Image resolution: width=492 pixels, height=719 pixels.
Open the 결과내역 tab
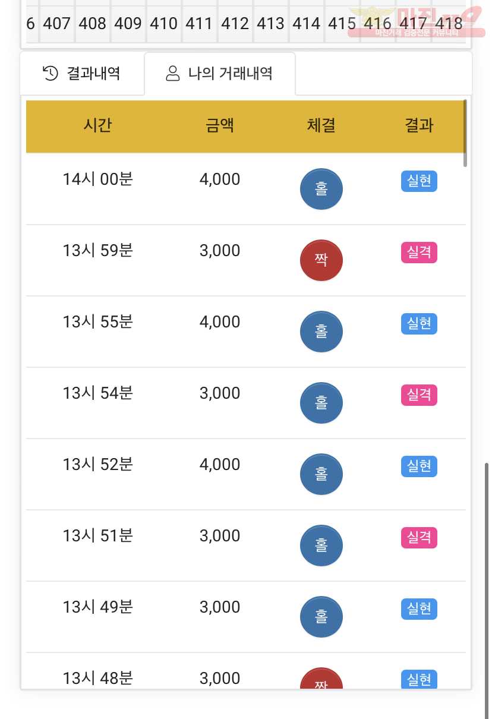82,74
